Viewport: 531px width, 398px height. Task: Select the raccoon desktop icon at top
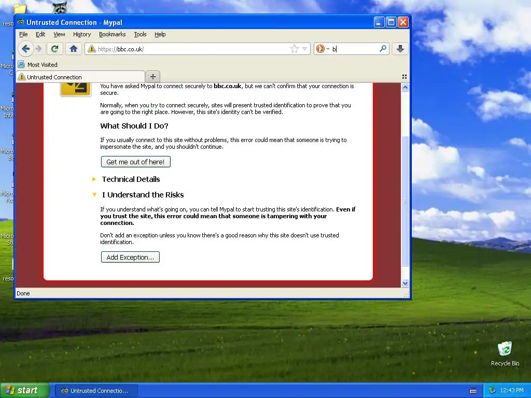tap(60, 7)
